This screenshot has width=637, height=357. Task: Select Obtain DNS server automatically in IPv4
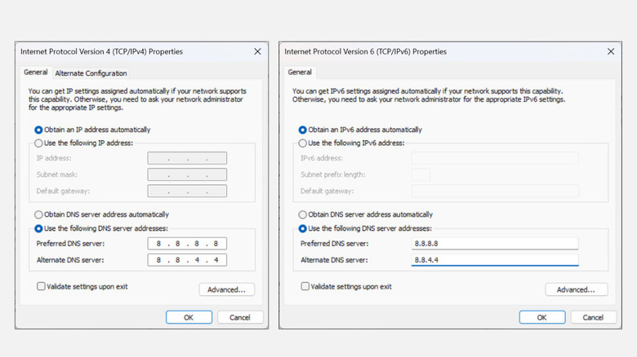coord(39,214)
